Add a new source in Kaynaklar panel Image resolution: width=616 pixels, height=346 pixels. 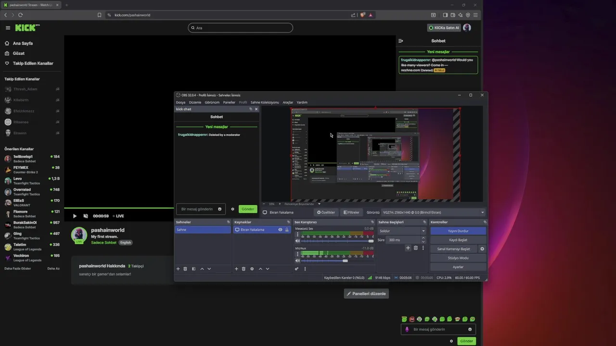[236, 269]
